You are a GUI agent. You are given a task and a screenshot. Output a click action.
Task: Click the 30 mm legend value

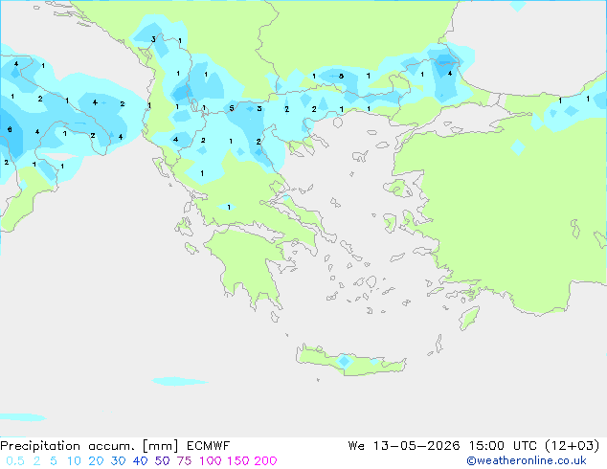pyautogui.click(x=118, y=461)
